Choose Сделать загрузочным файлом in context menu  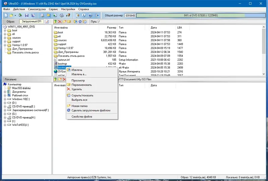click(x=92, y=110)
